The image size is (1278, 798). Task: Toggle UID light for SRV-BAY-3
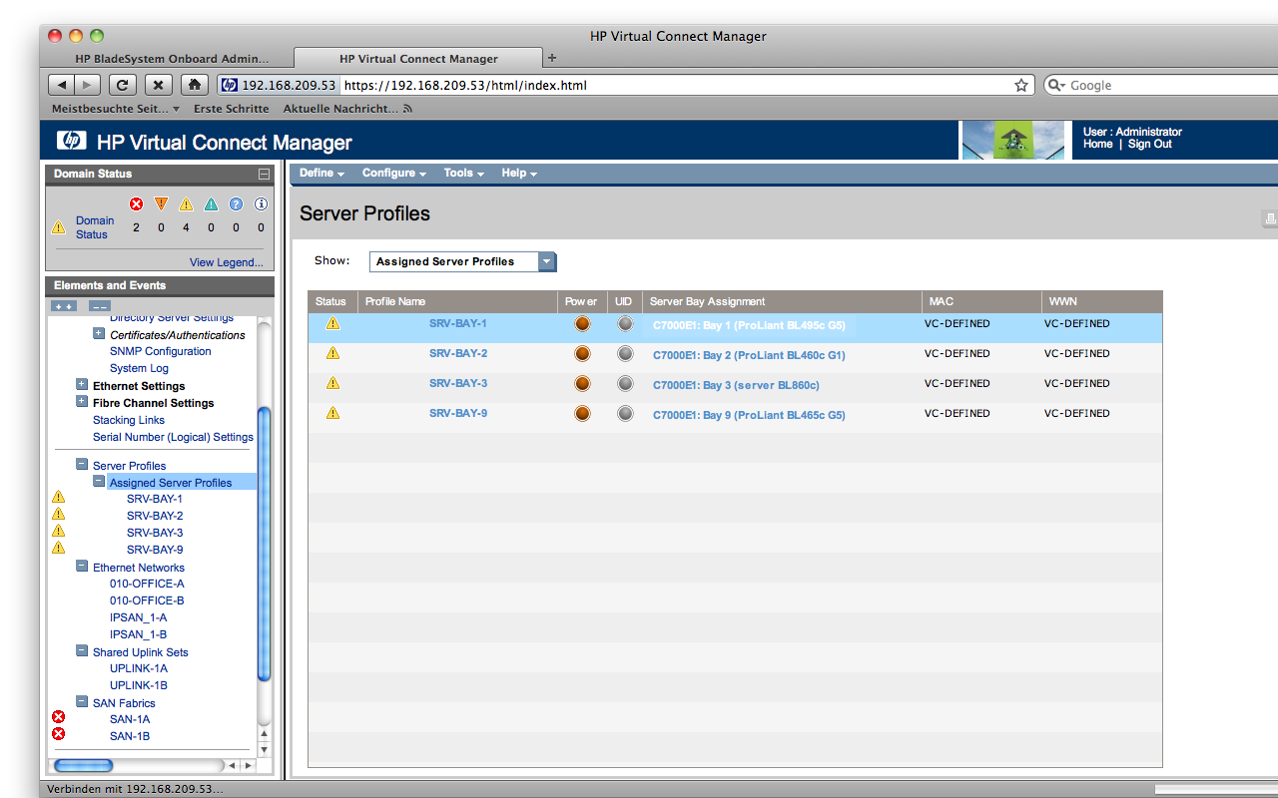point(625,384)
